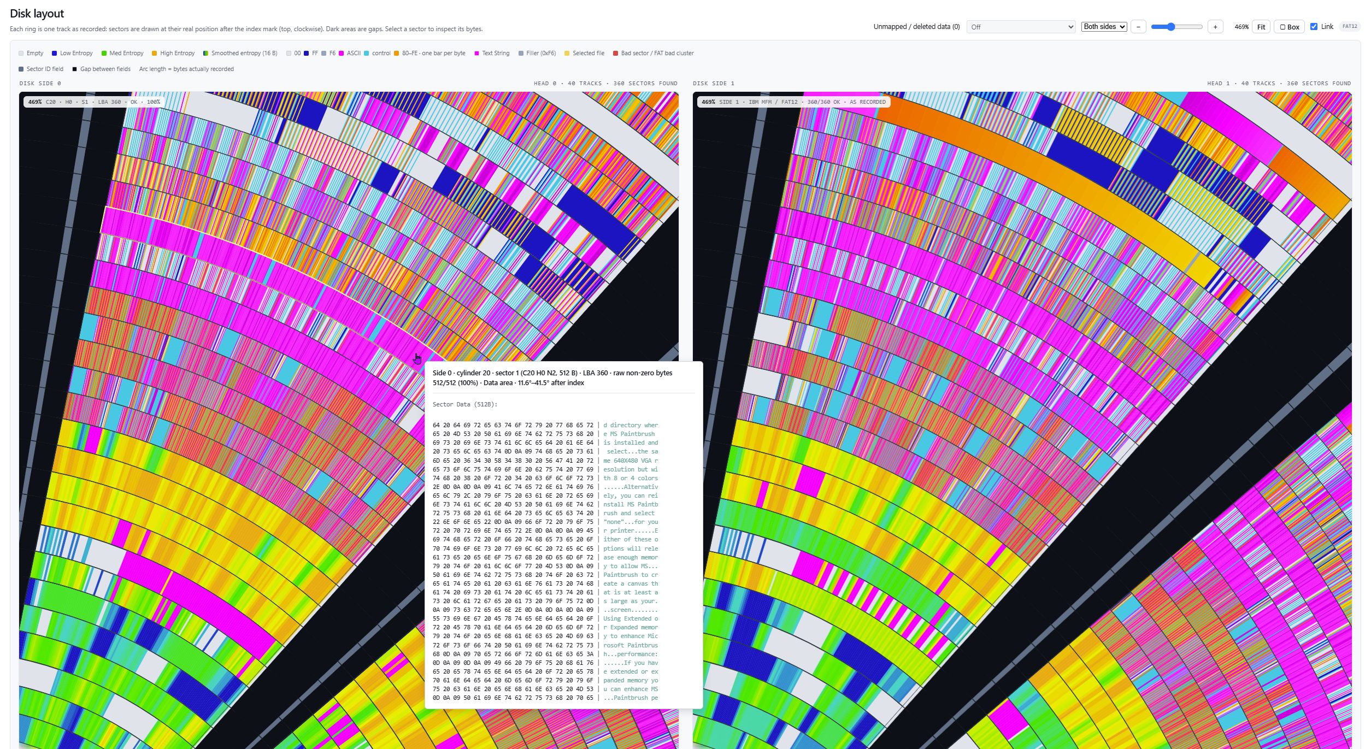Click the HEAD 1 · 40 TRACKS label
The image size is (1371, 749).
pyautogui.click(x=1279, y=84)
